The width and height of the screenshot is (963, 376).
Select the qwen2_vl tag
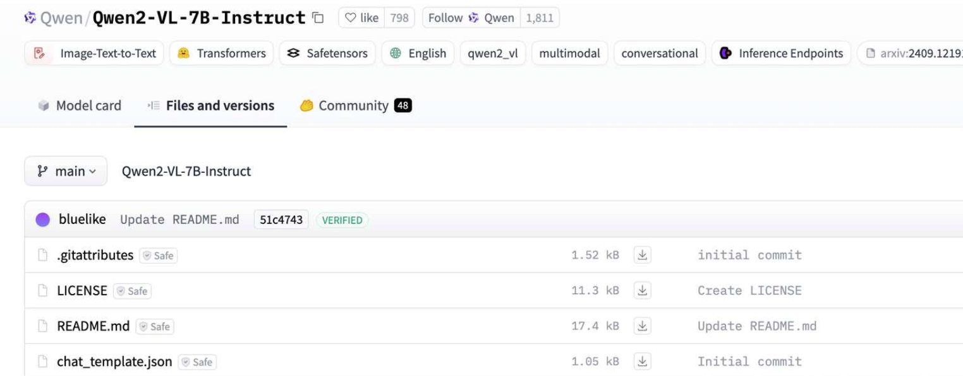click(x=492, y=54)
